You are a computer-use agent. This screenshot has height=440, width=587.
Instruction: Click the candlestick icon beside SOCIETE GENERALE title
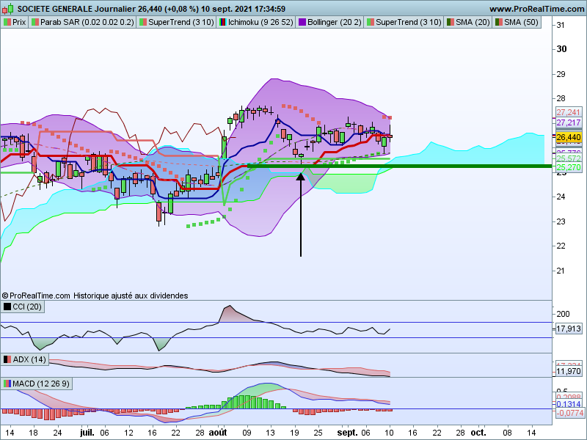[x=8, y=8]
